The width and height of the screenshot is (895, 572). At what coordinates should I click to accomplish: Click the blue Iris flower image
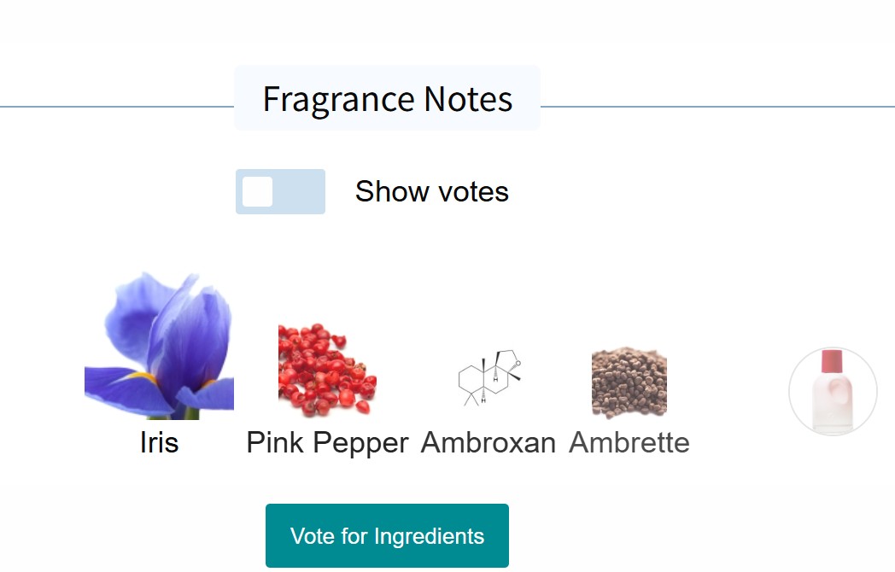coord(159,347)
